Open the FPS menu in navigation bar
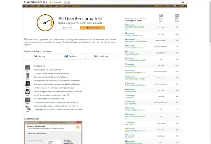The height and width of the screenshot is (144, 211). tap(68, 6)
